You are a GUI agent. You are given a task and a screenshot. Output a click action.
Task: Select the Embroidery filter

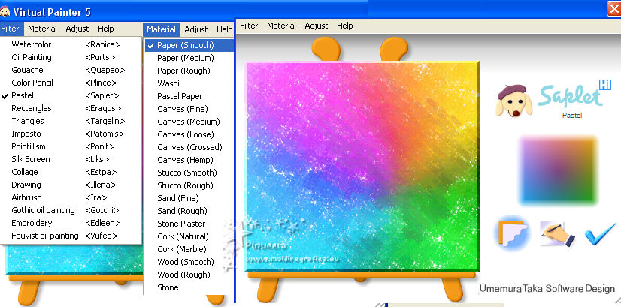(71, 223)
